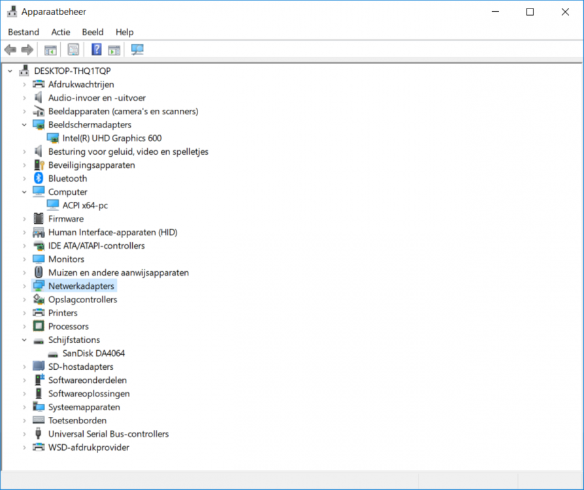Image resolution: width=584 pixels, height=490 pixels.
Task: Collapse the Schijfstations category
Action: coord(25,340)
